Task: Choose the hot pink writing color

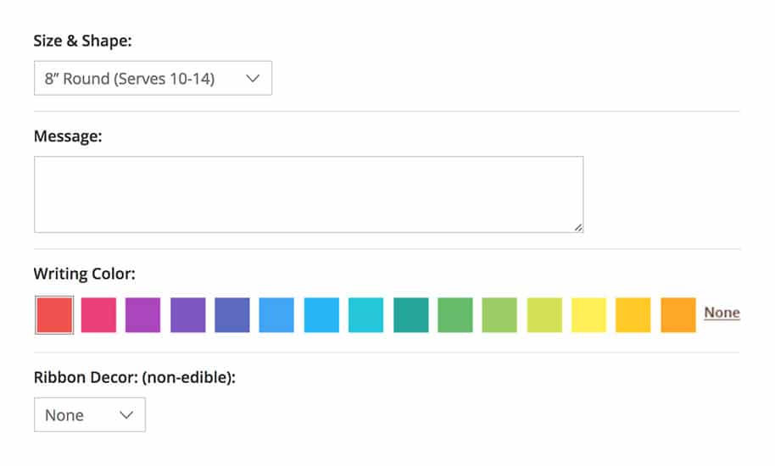Action: pos(98,314)
